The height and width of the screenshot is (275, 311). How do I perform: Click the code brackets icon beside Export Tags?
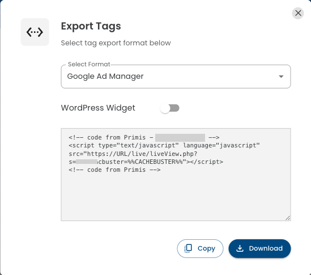[35, 32]
